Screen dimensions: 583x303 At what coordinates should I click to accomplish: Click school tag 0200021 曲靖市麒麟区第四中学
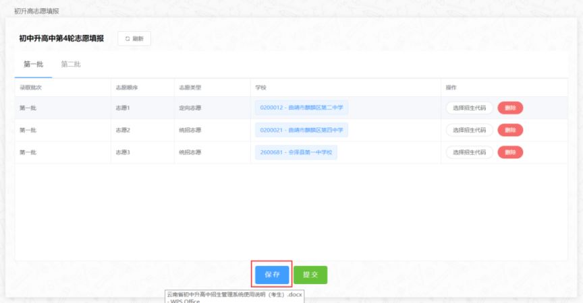[302, 130]
